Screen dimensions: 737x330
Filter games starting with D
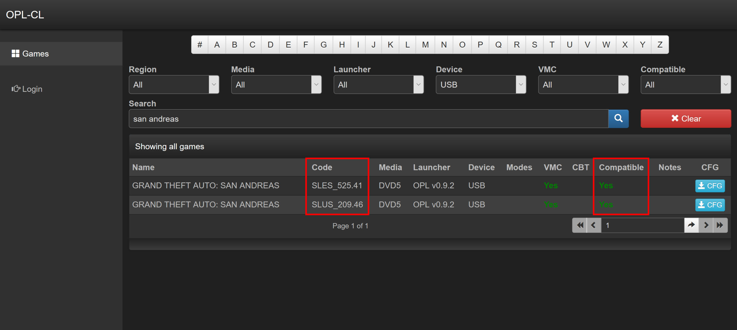tap(270, 45)
